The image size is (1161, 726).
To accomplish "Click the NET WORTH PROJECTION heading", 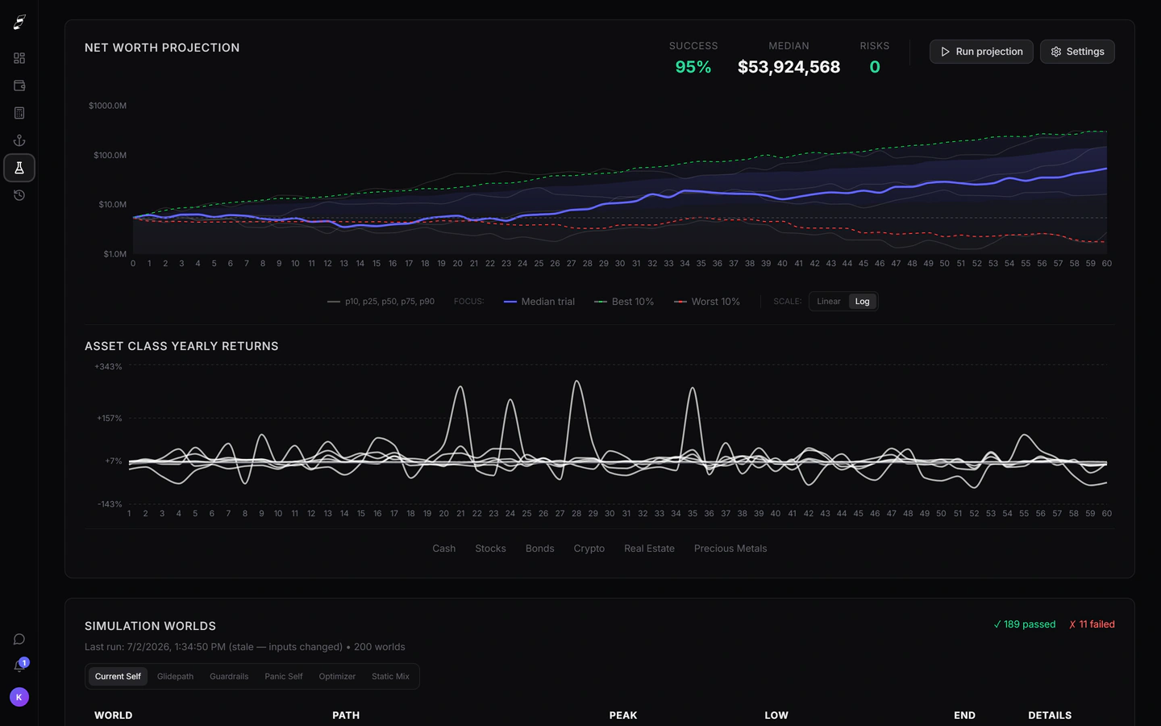I will (162, 48).
